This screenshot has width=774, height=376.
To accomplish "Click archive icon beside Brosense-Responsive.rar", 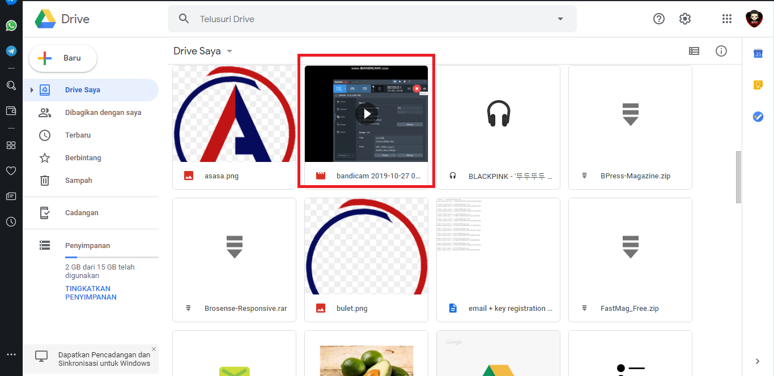I will click(189, 308).
